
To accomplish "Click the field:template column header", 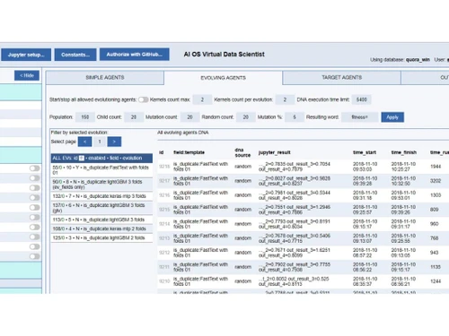I will click(x=189, y=152).
